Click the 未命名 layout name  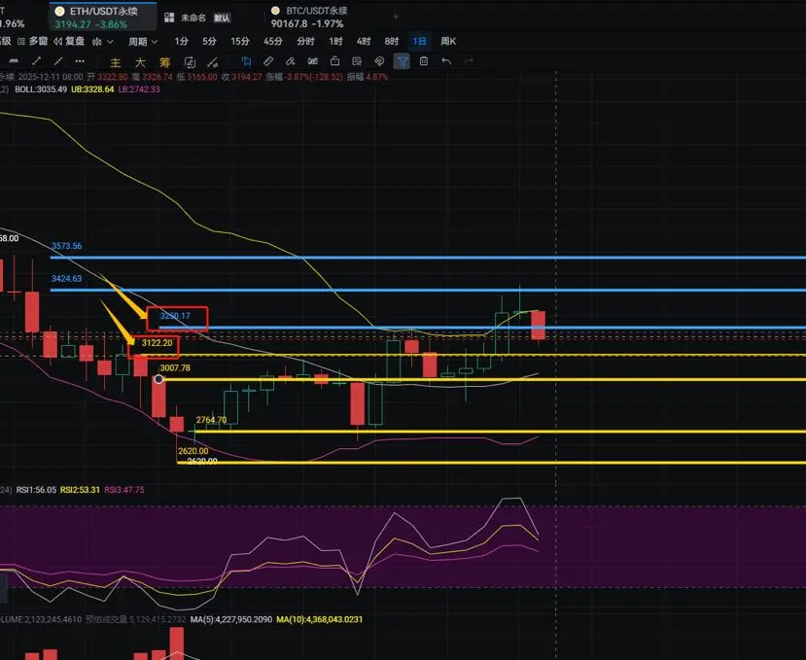[x=193, y=17]
